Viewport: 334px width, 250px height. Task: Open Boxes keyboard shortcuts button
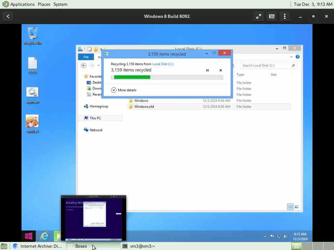272,16
